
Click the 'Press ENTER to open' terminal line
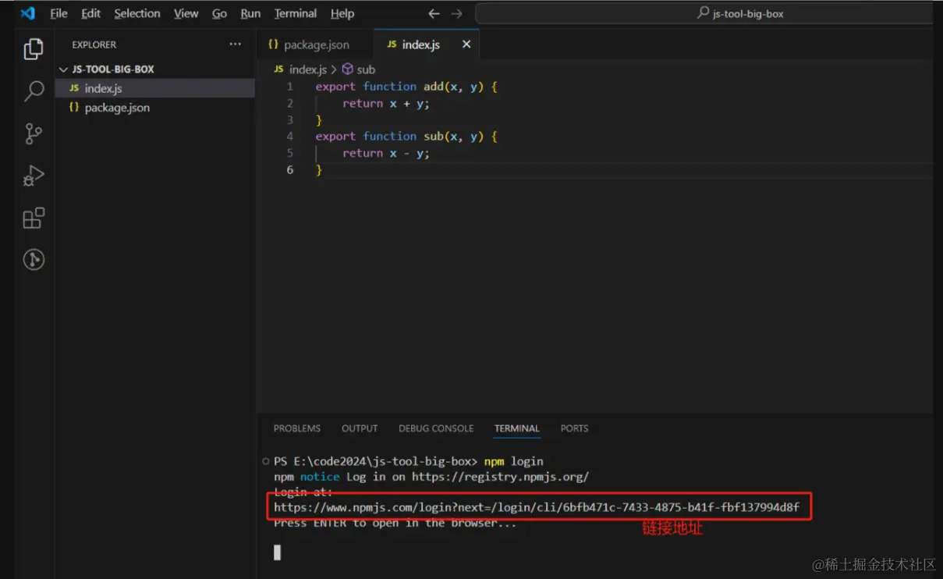tap(395, 523)
